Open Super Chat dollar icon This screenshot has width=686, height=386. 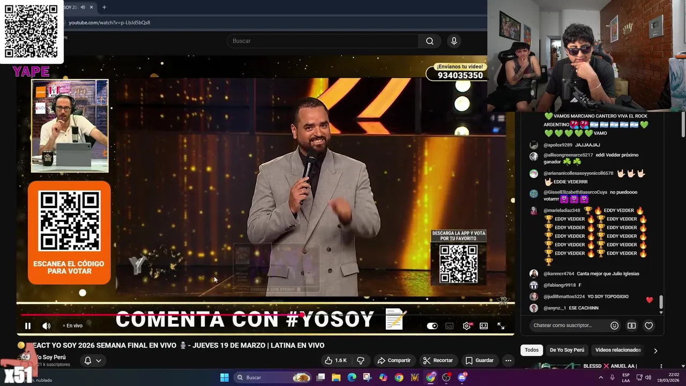[x=631, y=325]
